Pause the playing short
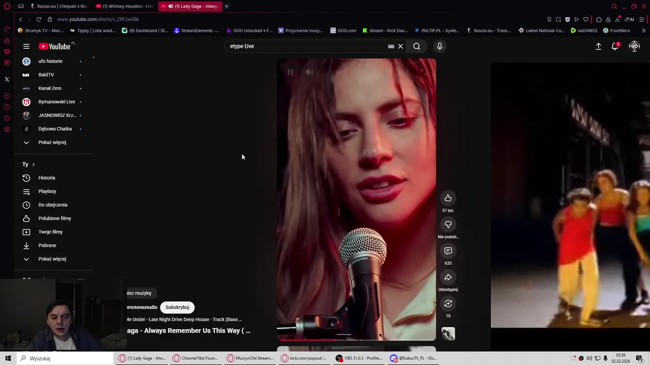 [290, 72]
